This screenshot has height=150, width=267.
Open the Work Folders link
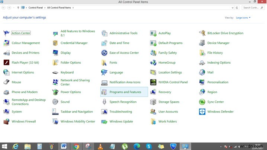pos(168,122)
